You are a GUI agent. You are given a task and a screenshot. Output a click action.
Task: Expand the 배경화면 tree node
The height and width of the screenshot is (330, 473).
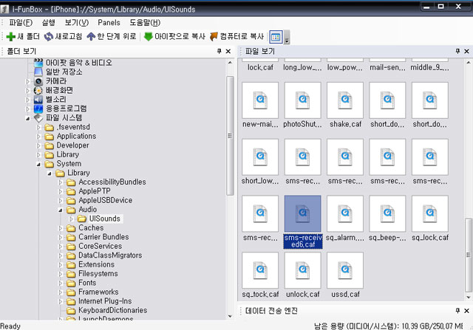coord(28,90)
